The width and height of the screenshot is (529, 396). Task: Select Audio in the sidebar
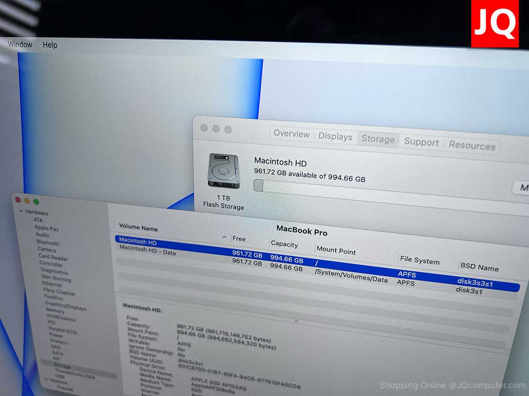pos(43,235)
